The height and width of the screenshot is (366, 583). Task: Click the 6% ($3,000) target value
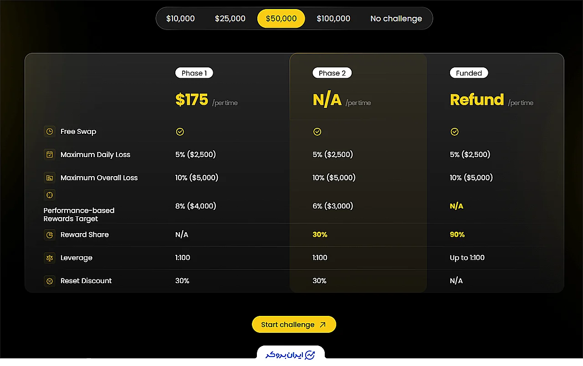pos(333,206)
